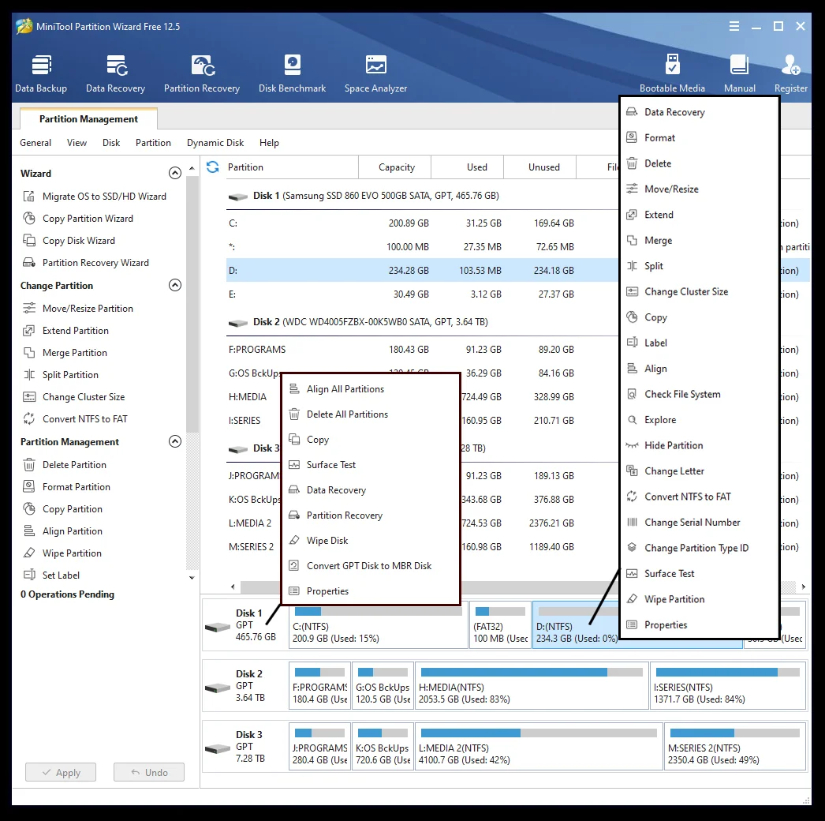Image resolution: width=825 pixels, height=821 pixels.
Task: Select Explore in context menu
Action: pyautogui.click(x=700, y=420)
